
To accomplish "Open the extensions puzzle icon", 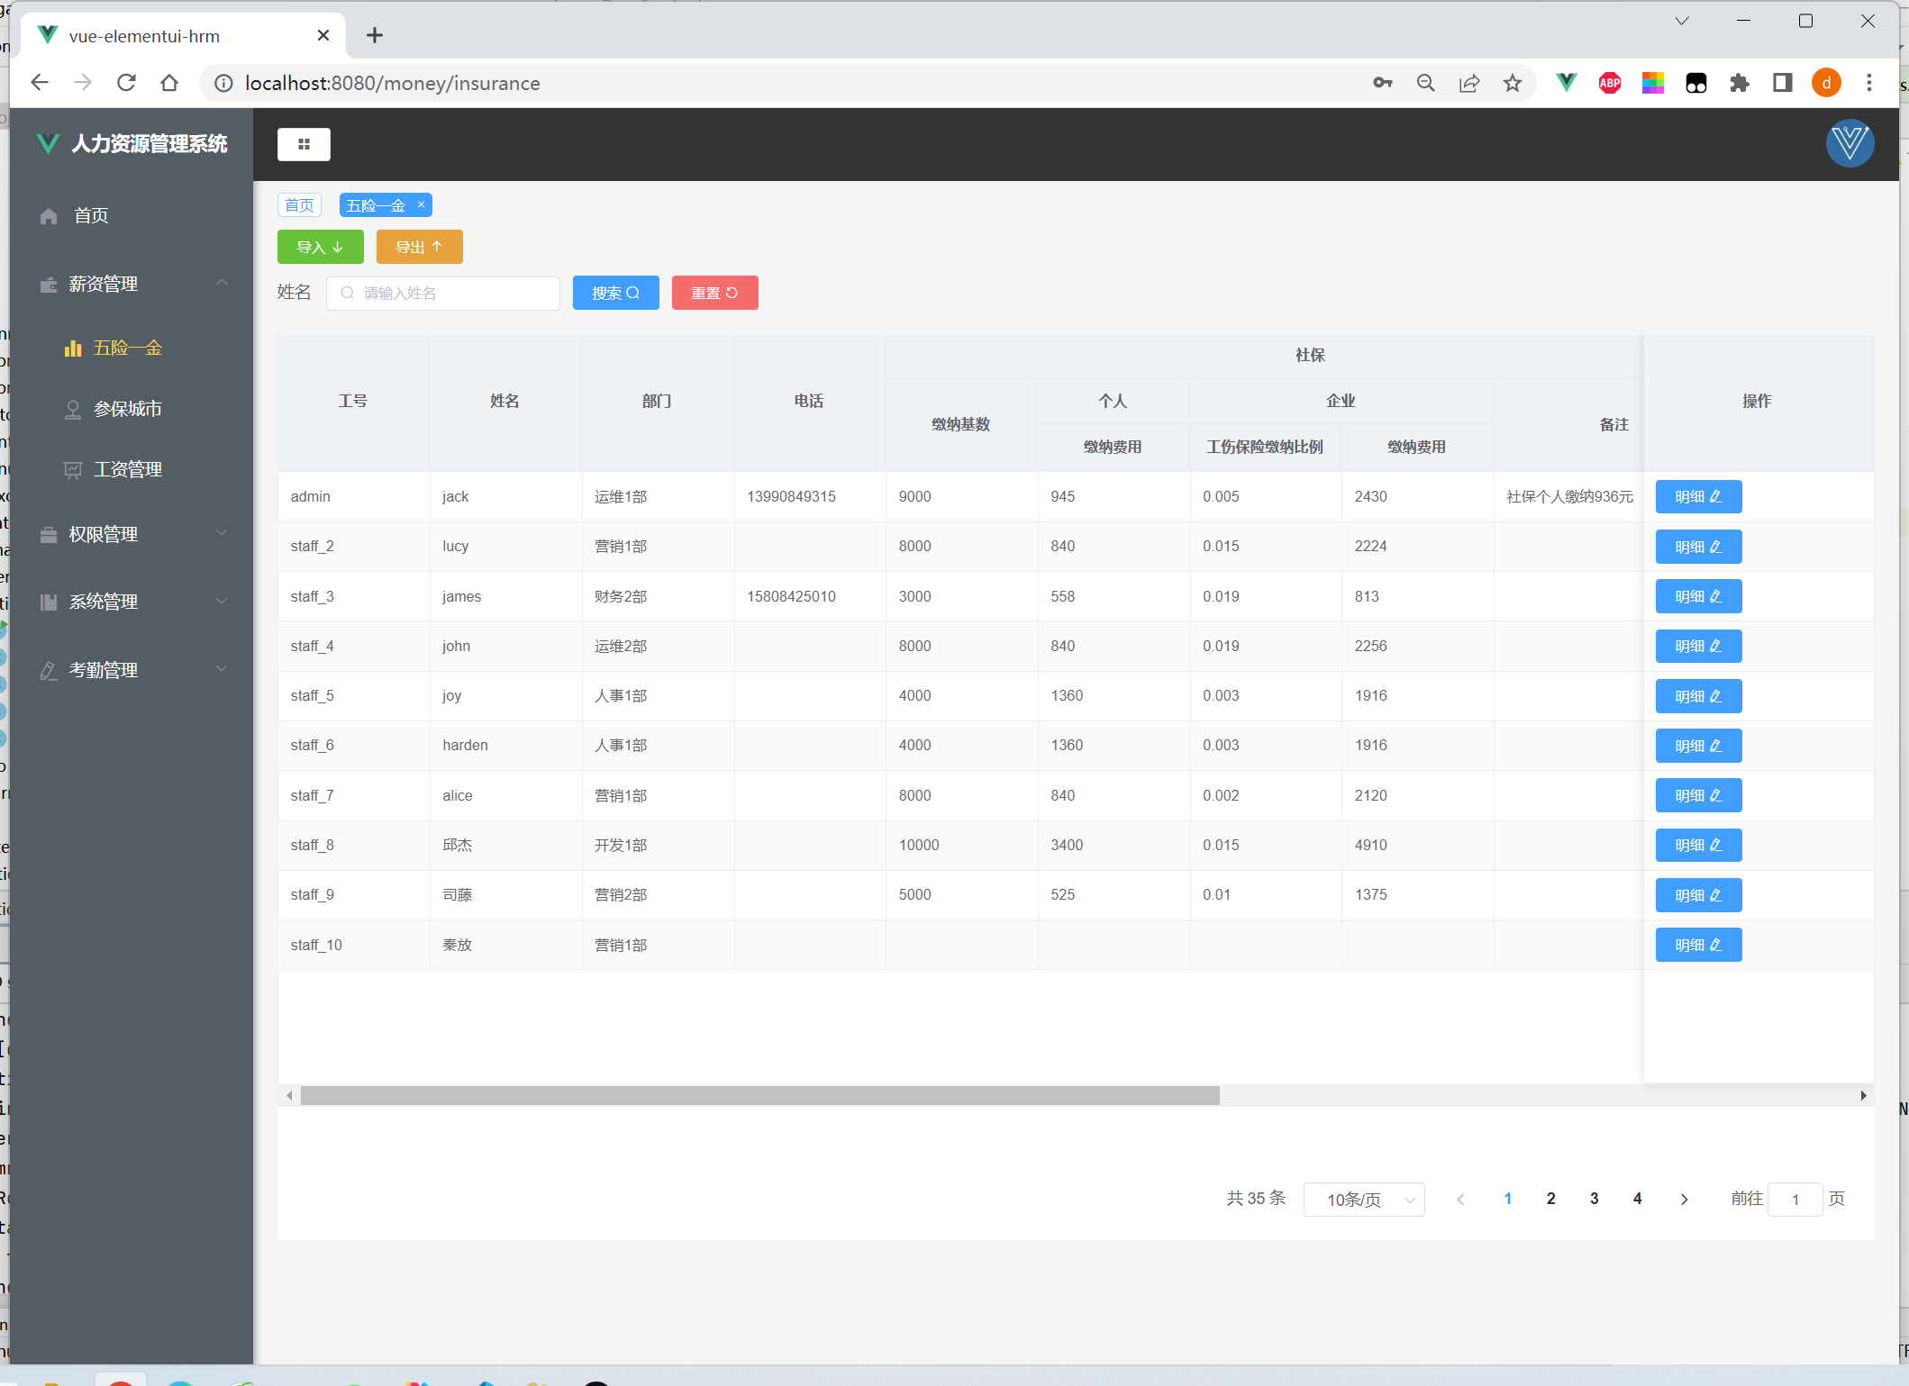I will (1739, 83).
